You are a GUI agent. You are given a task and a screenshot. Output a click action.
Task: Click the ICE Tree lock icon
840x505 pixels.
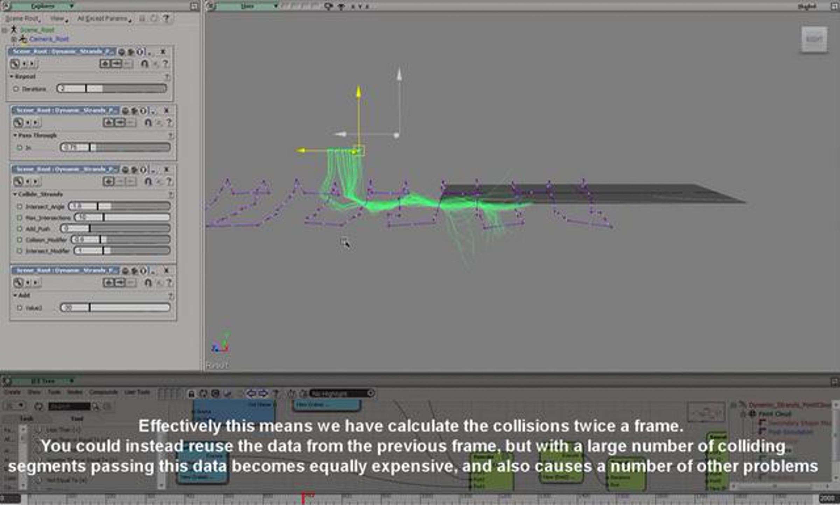(191, 394)
